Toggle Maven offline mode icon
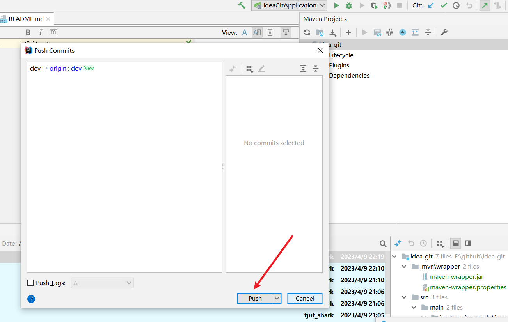 pyautogui.click(x=390, y=32)
